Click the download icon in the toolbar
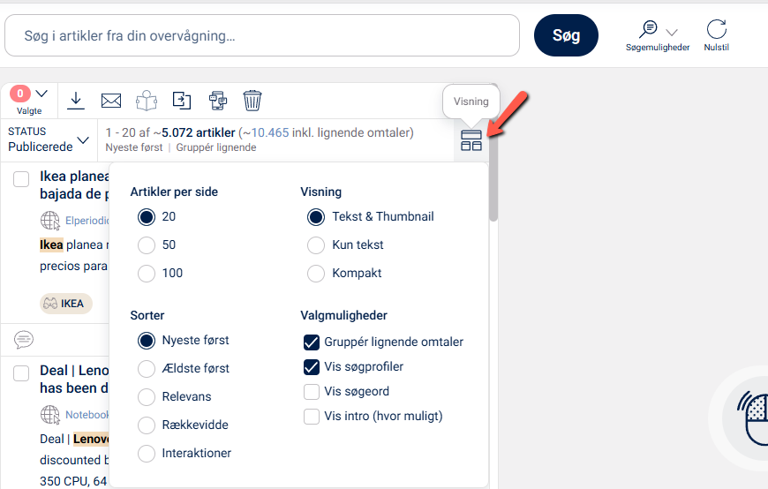The width and height of the screenshot is (768, 489). point(76,100)
